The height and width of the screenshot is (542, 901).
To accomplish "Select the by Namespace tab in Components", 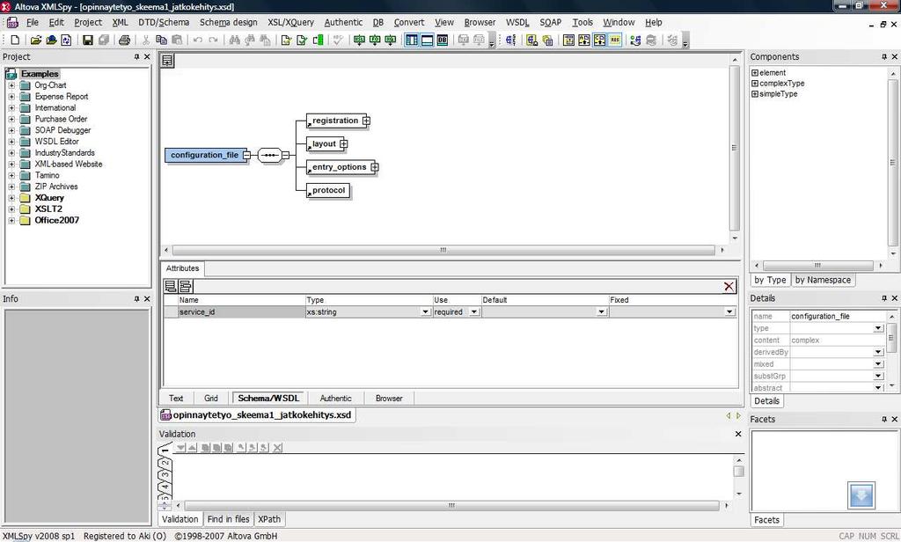I will point(823,280).
